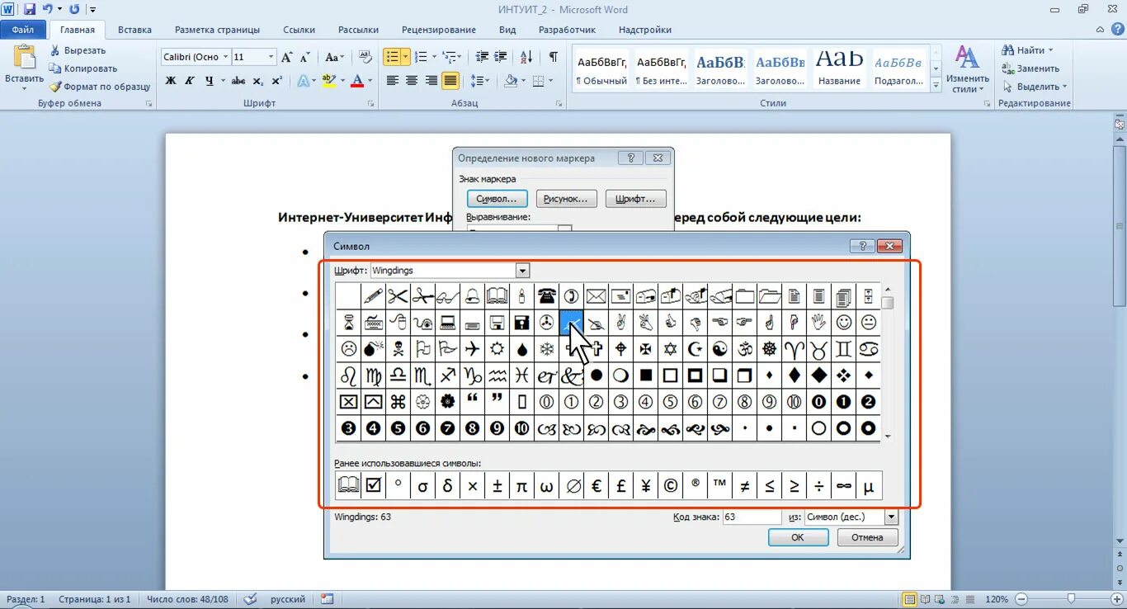The width and height of the screenshot is (1127, 609).
Task: Show paragraph marks with pilcrow button
Action: pyautogui.click(x=553, y=57)
